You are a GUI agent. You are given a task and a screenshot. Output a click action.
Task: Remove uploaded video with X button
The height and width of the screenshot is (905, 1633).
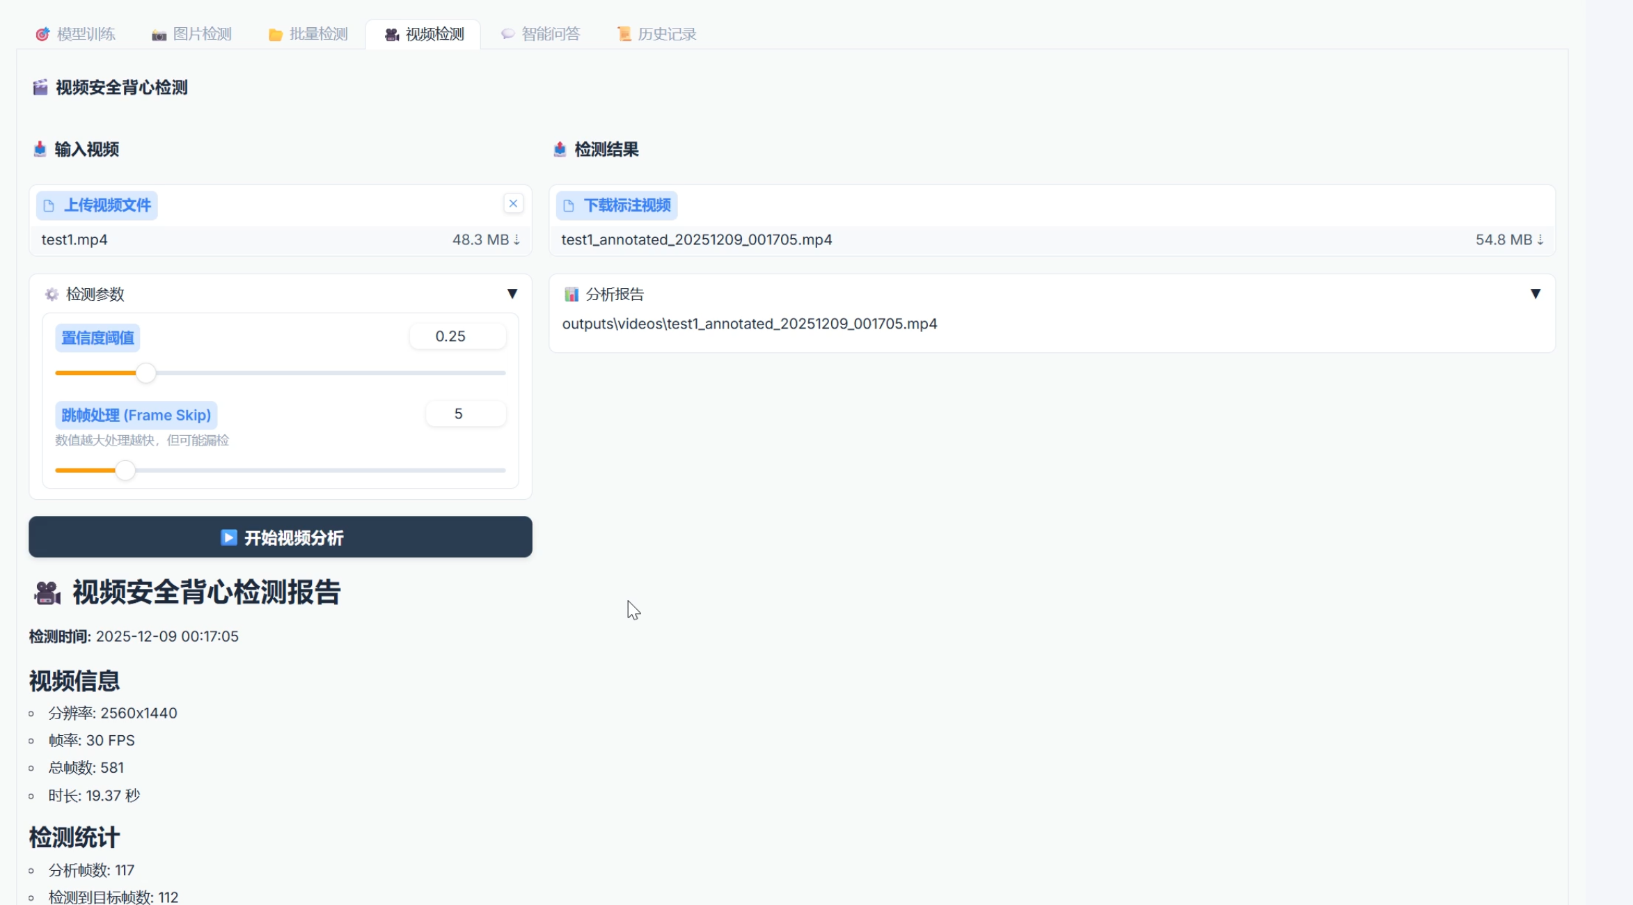(x=513, y=204)
